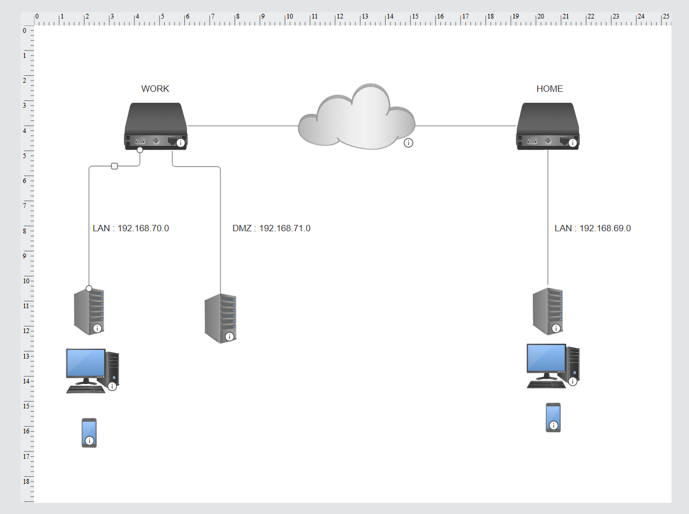Select the HOME desktop computer icon
The width and height of the screenshot is (689, 514).
pos(553,366)
